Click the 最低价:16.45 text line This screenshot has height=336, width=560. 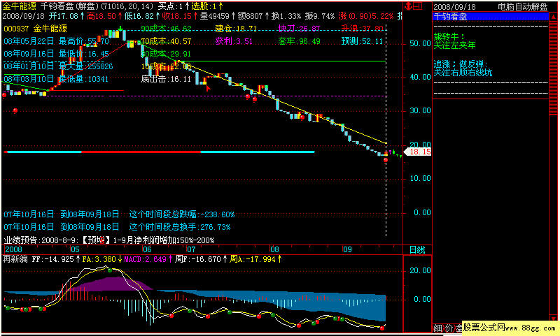[x=57, y=54]
